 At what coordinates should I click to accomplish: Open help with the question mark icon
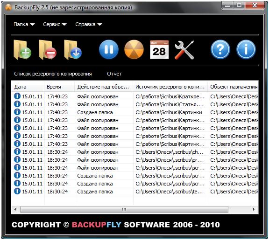point(220,49)
